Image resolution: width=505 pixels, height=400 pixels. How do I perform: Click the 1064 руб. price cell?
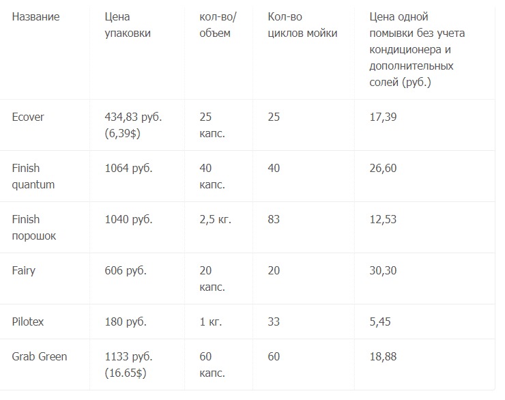tap(128, 168)
